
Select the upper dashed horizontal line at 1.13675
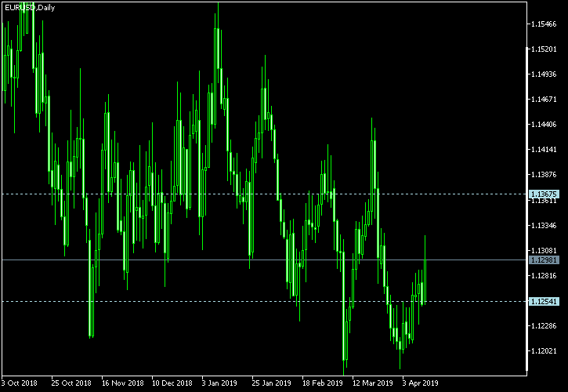click(x=265, y=194)
